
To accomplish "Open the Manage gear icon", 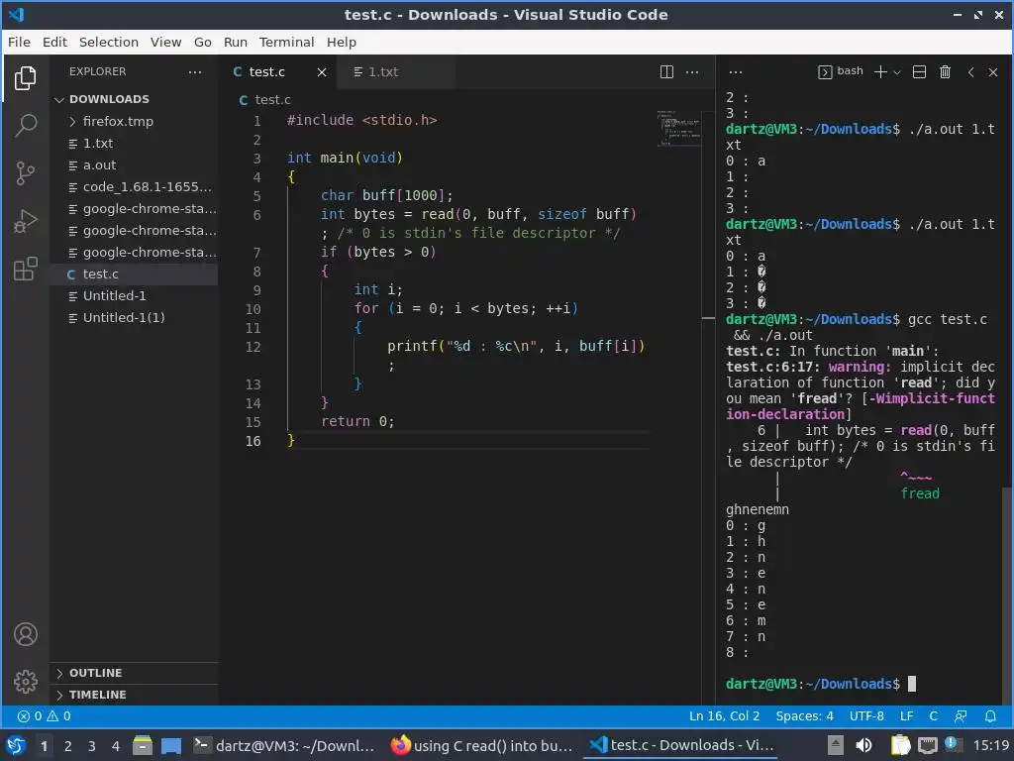I will [x=25, y=681].
